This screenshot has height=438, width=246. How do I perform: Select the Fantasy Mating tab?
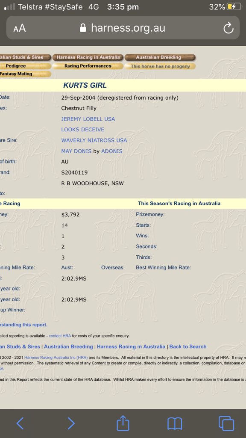25,74
